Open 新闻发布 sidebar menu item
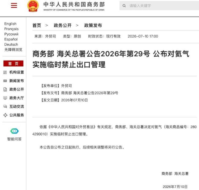 17,81
